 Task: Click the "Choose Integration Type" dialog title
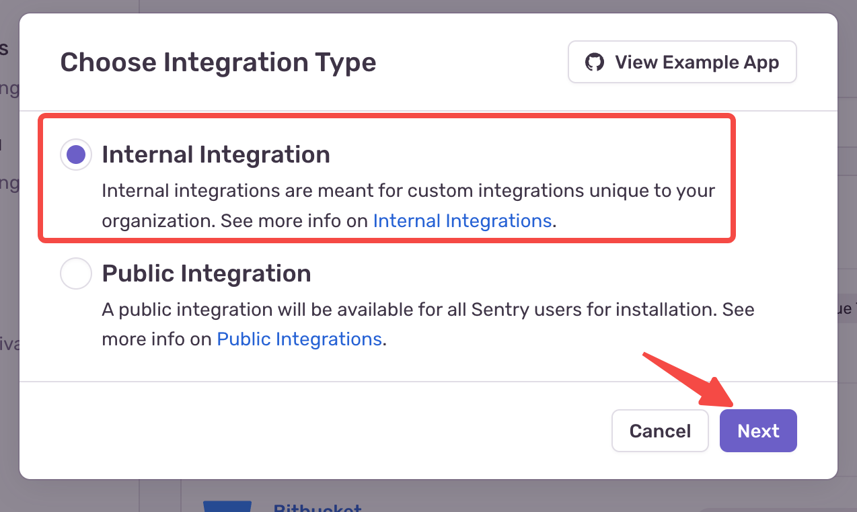coord(218,62)
